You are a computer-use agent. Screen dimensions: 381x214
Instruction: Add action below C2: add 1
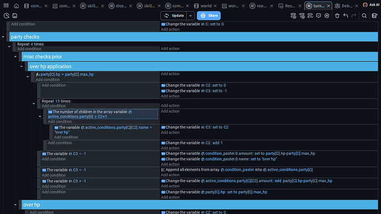click(x=170, y=148)
